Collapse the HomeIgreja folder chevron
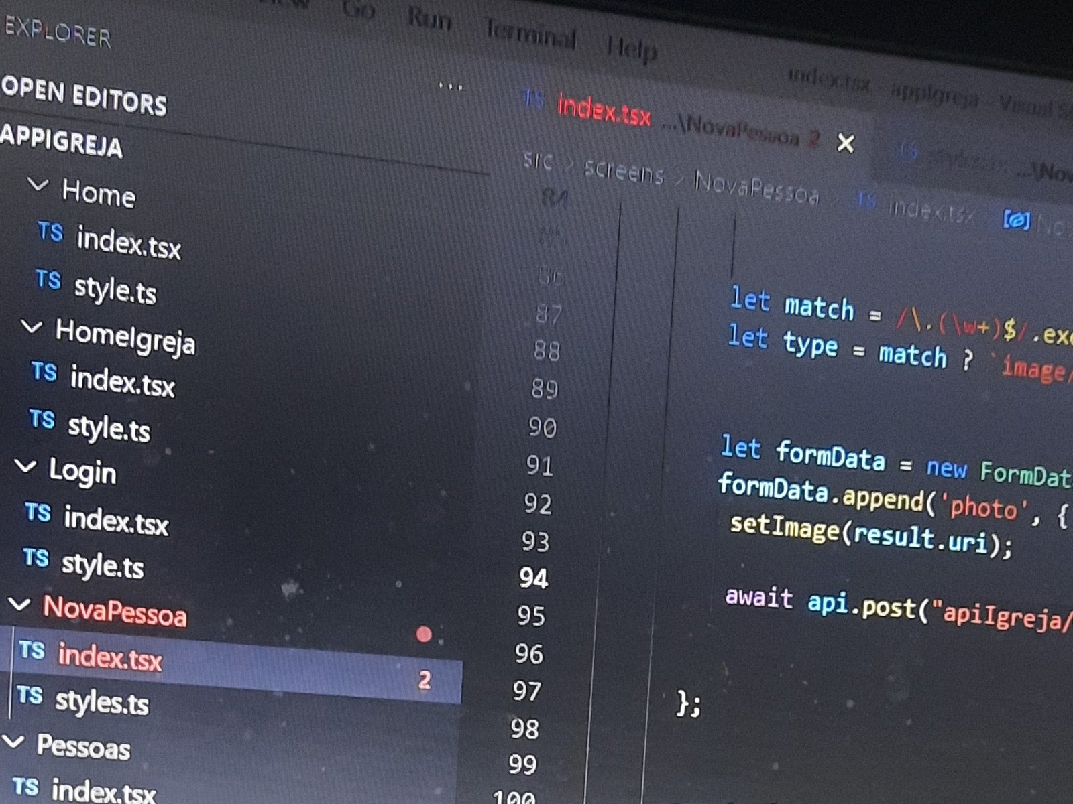The image size is (1073, 804). coord(32,327)
